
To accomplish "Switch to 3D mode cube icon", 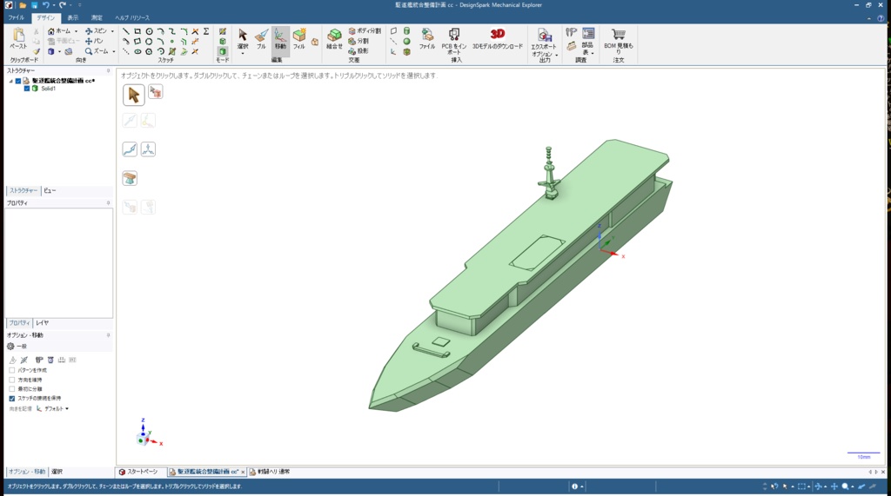I will click(x=222, y=51).
